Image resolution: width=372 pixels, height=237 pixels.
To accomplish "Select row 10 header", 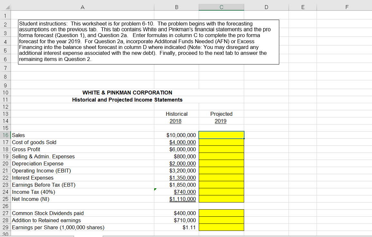I will tap(5, 93).
